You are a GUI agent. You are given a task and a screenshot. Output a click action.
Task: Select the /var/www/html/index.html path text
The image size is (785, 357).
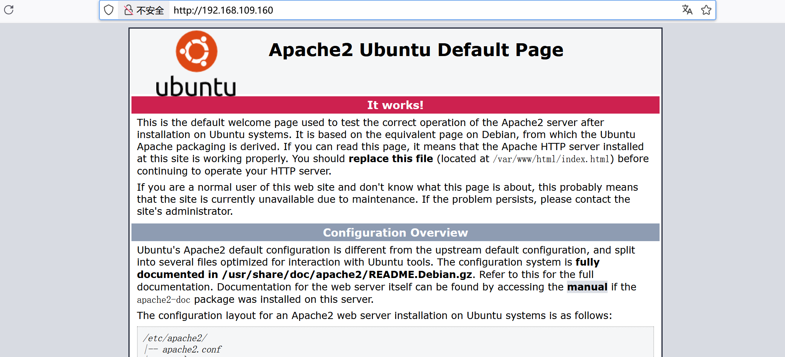[x=551, y=159]
